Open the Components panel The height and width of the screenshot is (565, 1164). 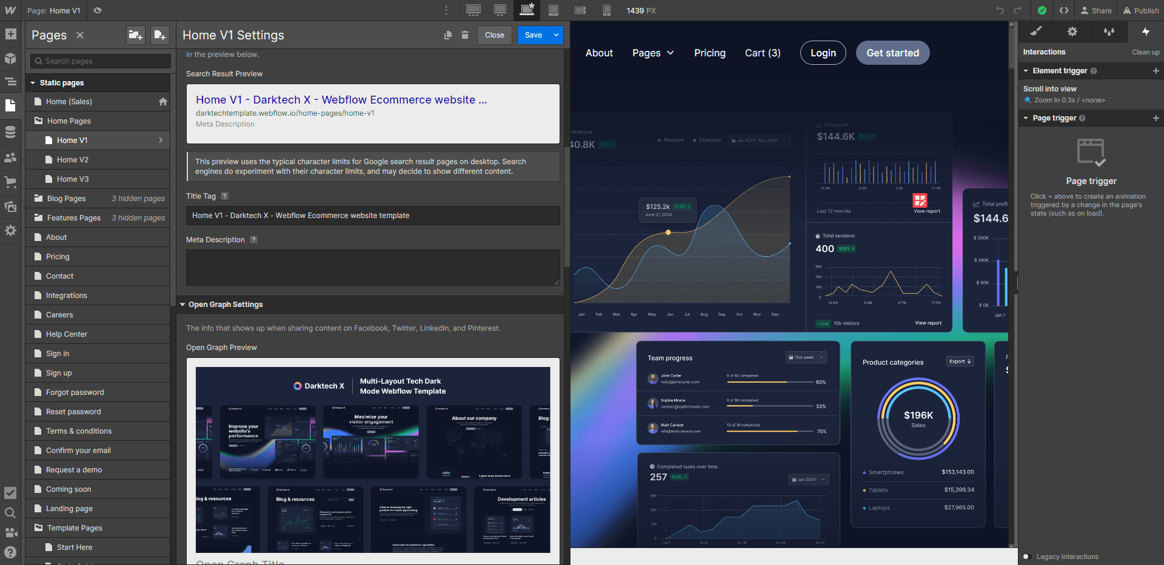click(x=10, y=59)
